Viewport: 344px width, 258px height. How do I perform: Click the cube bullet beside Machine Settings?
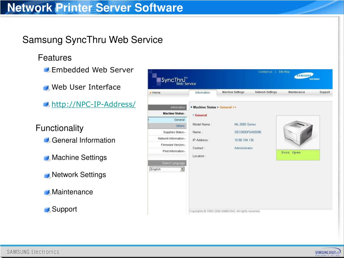pyautogui.click(x=47, y=158)
